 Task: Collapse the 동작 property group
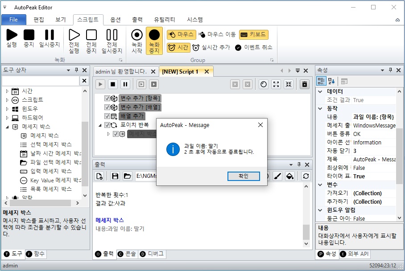[320, 109]
